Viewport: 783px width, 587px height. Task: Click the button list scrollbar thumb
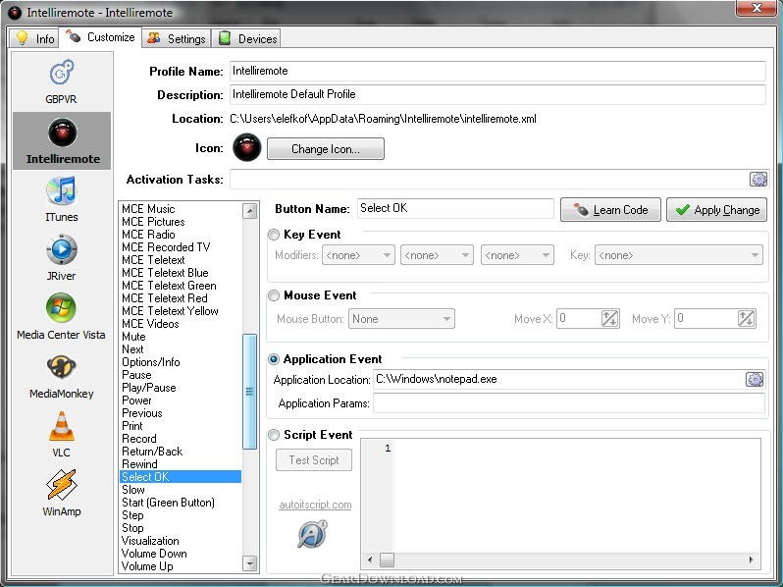tap(249, 392)
